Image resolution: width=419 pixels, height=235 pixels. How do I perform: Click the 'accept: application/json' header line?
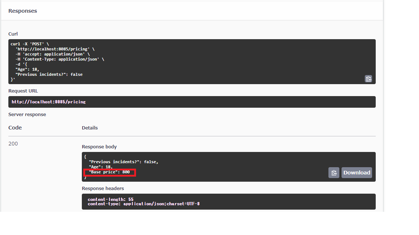tap(53, 54)
